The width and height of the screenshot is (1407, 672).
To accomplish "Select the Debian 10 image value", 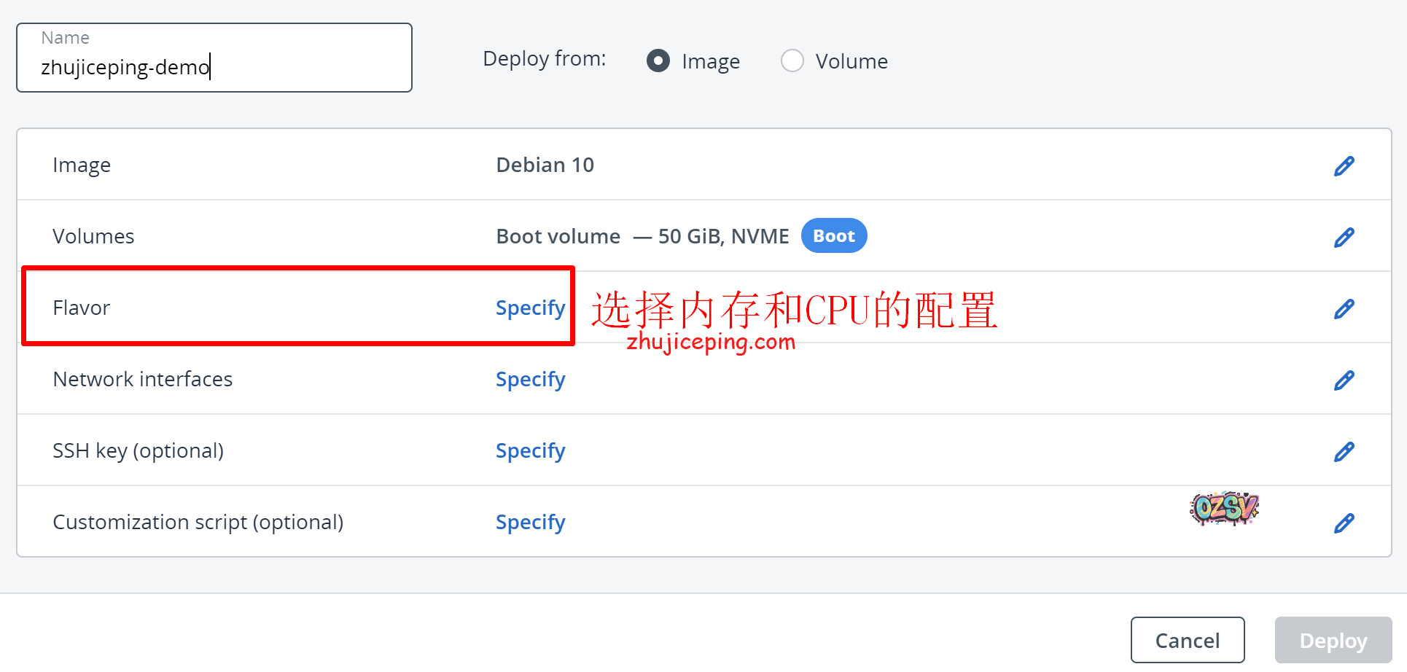I will pos(545,165).
